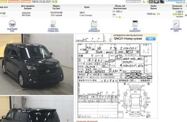This screenshot has width=187, height=122.
Task: Open Каталог автомобилей icon
Action: tap(94, 24)
